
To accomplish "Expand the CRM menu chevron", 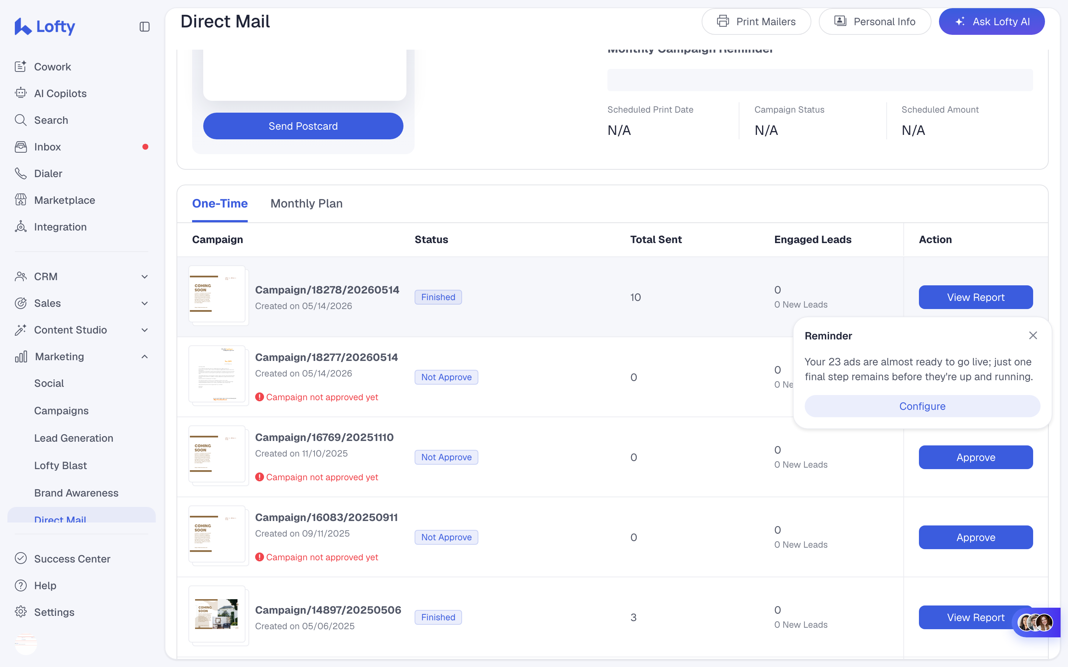I will [x=144, y=276].
